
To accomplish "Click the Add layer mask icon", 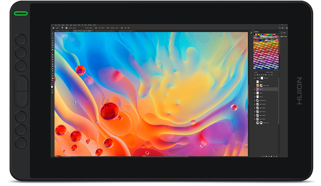I will (x=266, y=156).
